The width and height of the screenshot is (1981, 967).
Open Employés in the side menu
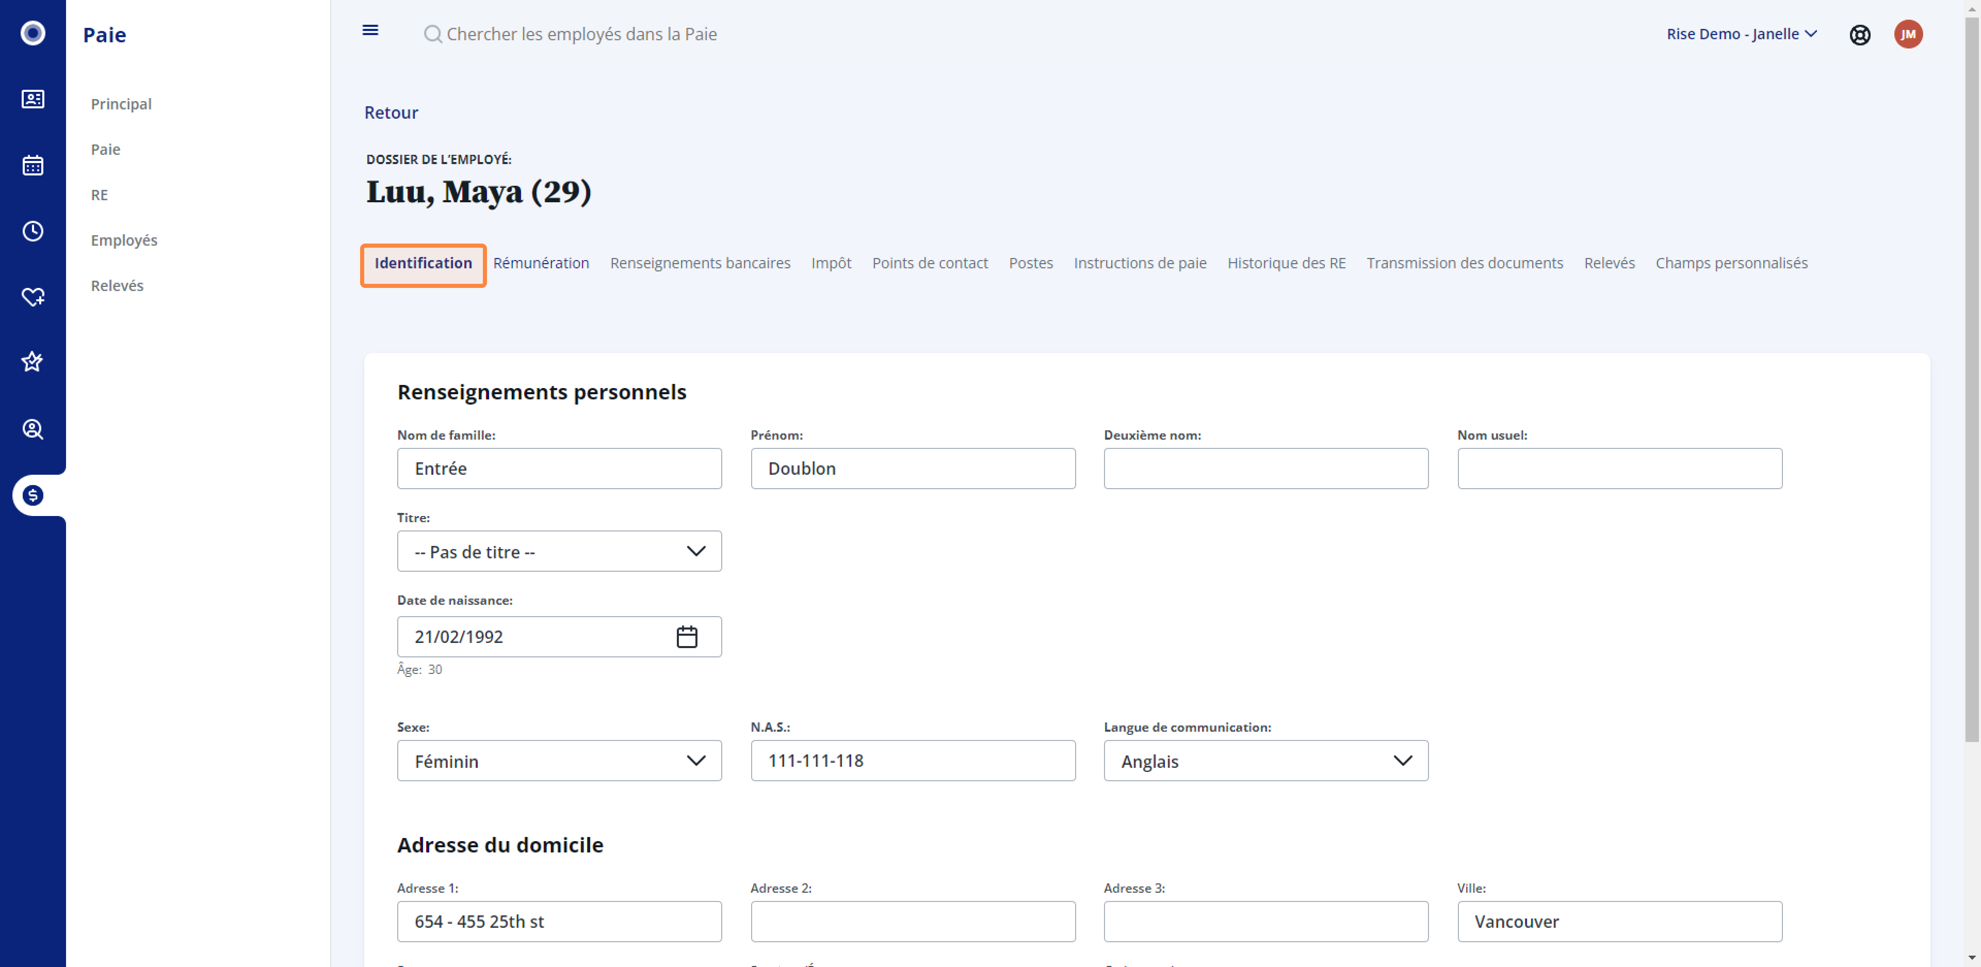click(124, 240)
